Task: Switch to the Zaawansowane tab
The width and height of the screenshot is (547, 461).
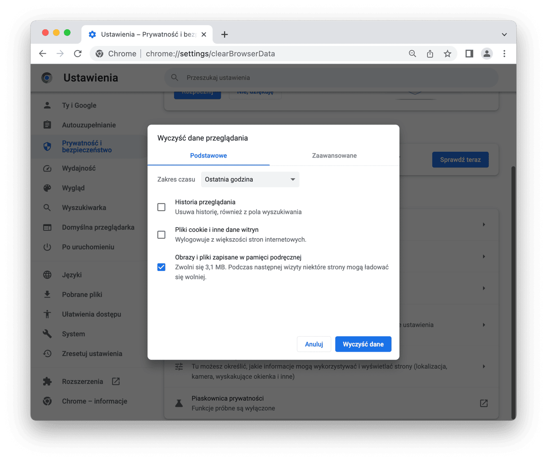Action: coord(334,156)
